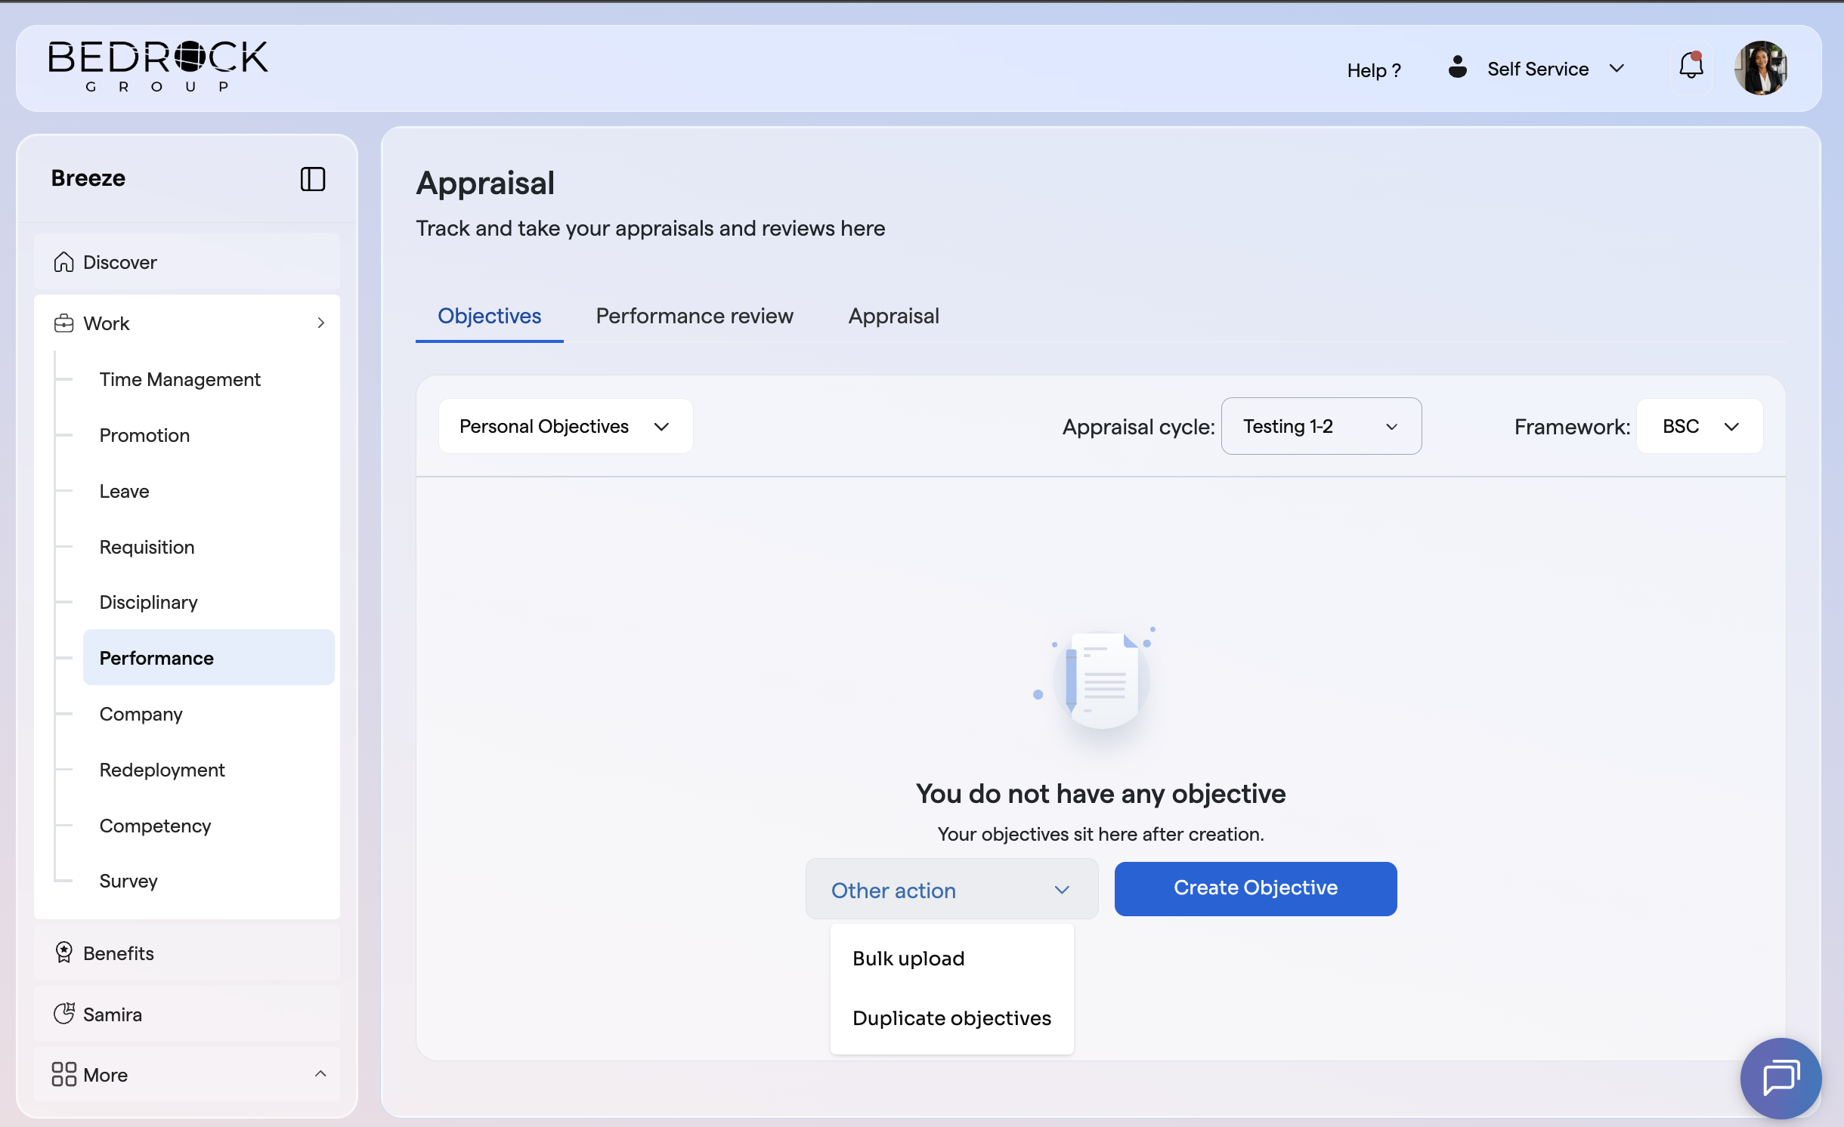Select Performance in sidebar

[209, 657]
